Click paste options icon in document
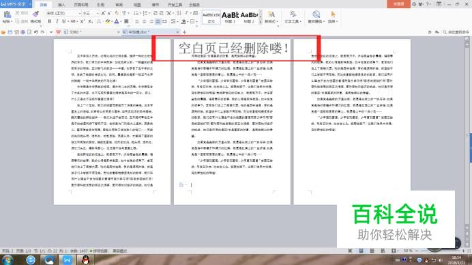The width and height of the screenshot is (472, 265). [182, 184]
